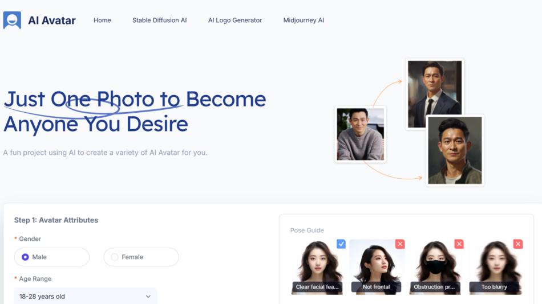Go to Stable Diffusion AI page

pos(159,20)
